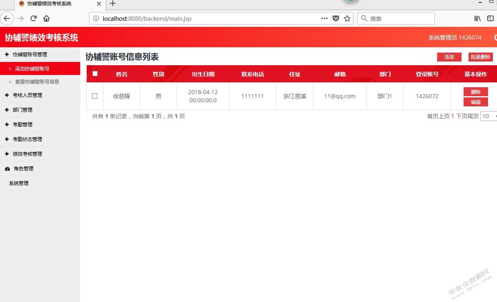Expand the 部门管理 menu
Screen dimensions: 497x302
coord(40,110)
